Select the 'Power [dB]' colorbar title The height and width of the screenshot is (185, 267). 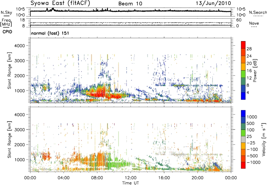click(x=255, y=70)
